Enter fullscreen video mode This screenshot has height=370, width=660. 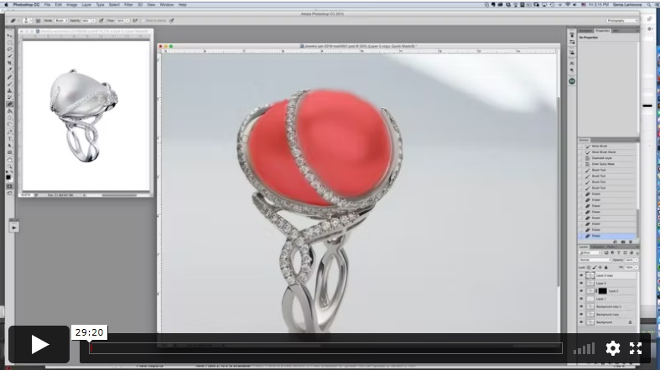(636, 348)
